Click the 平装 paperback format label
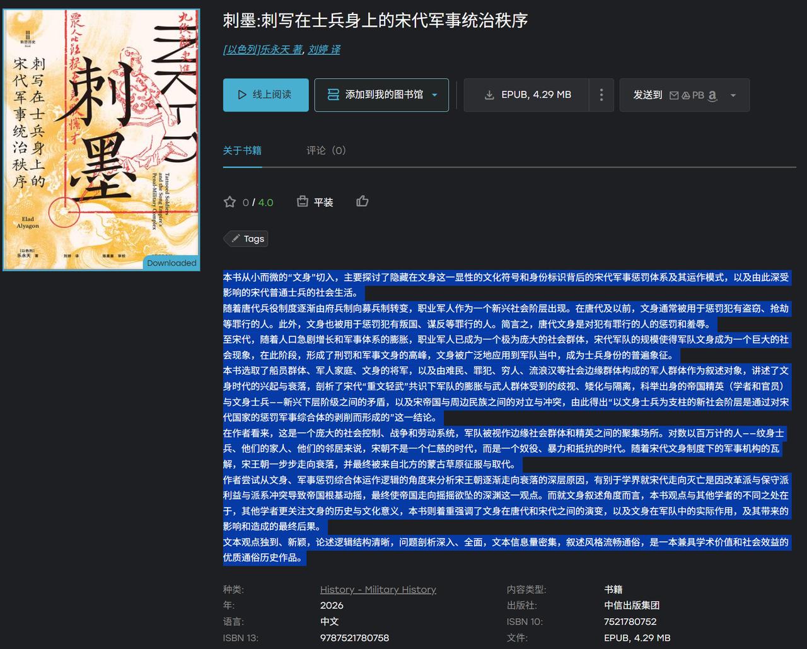 pyautogui.click(x=323, y=202)
